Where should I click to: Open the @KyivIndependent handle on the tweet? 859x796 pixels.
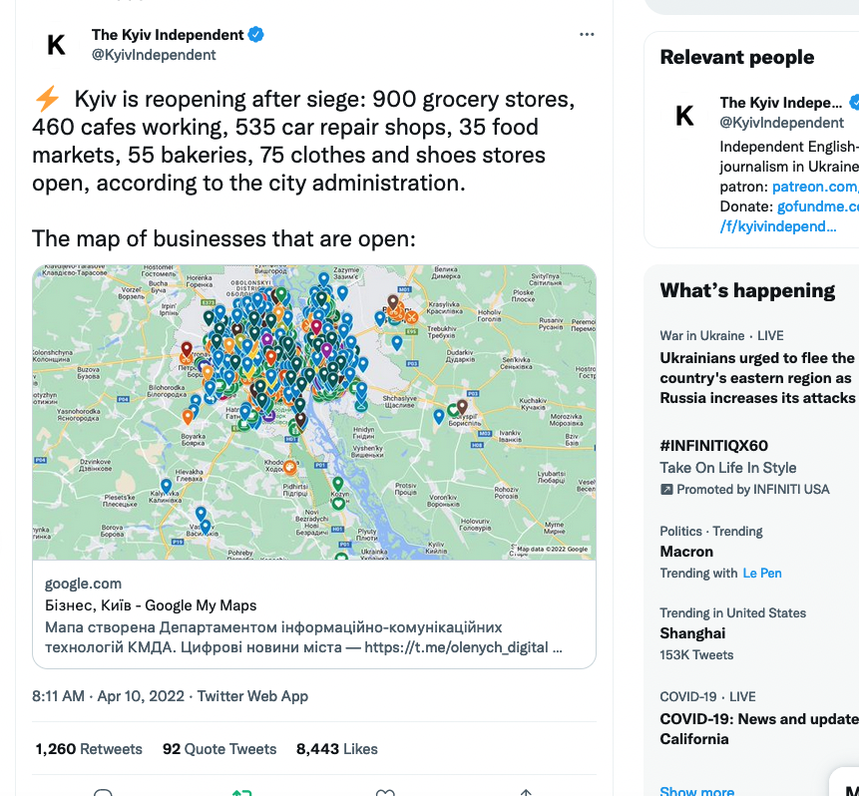click(x=154, y=55)
